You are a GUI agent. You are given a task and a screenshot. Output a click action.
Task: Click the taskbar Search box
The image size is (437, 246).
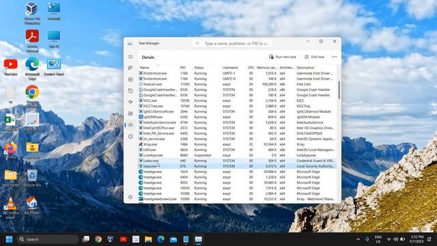[48, 239]
